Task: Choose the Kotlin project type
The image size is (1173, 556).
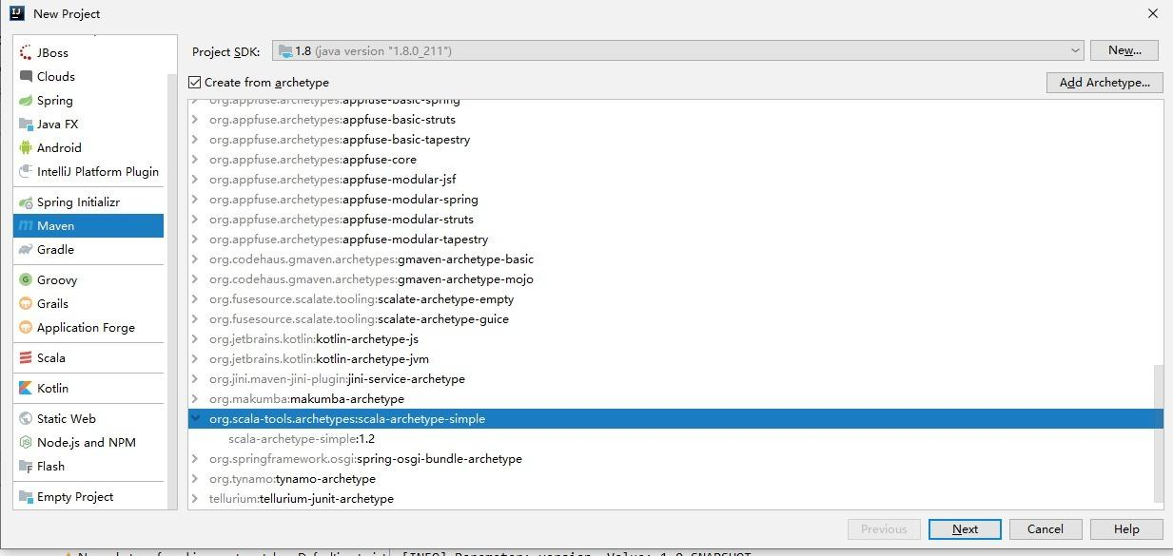Action: [x=53, y=388]
